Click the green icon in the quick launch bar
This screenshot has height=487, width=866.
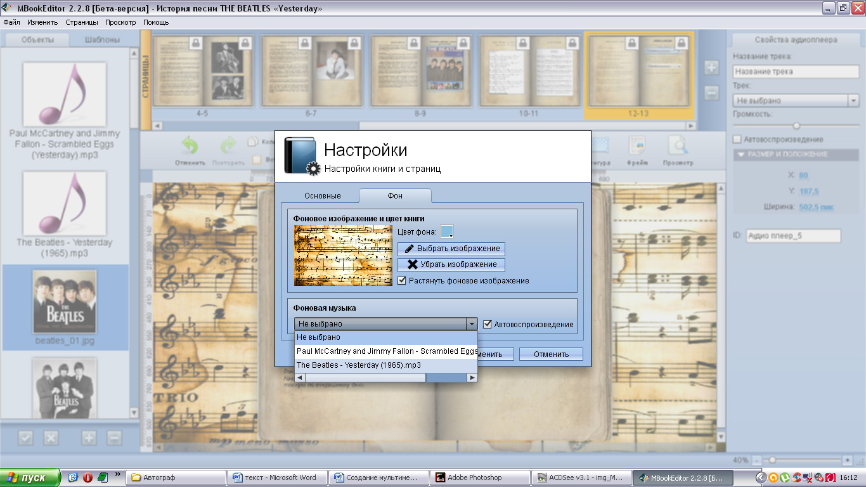pos(103,477)
